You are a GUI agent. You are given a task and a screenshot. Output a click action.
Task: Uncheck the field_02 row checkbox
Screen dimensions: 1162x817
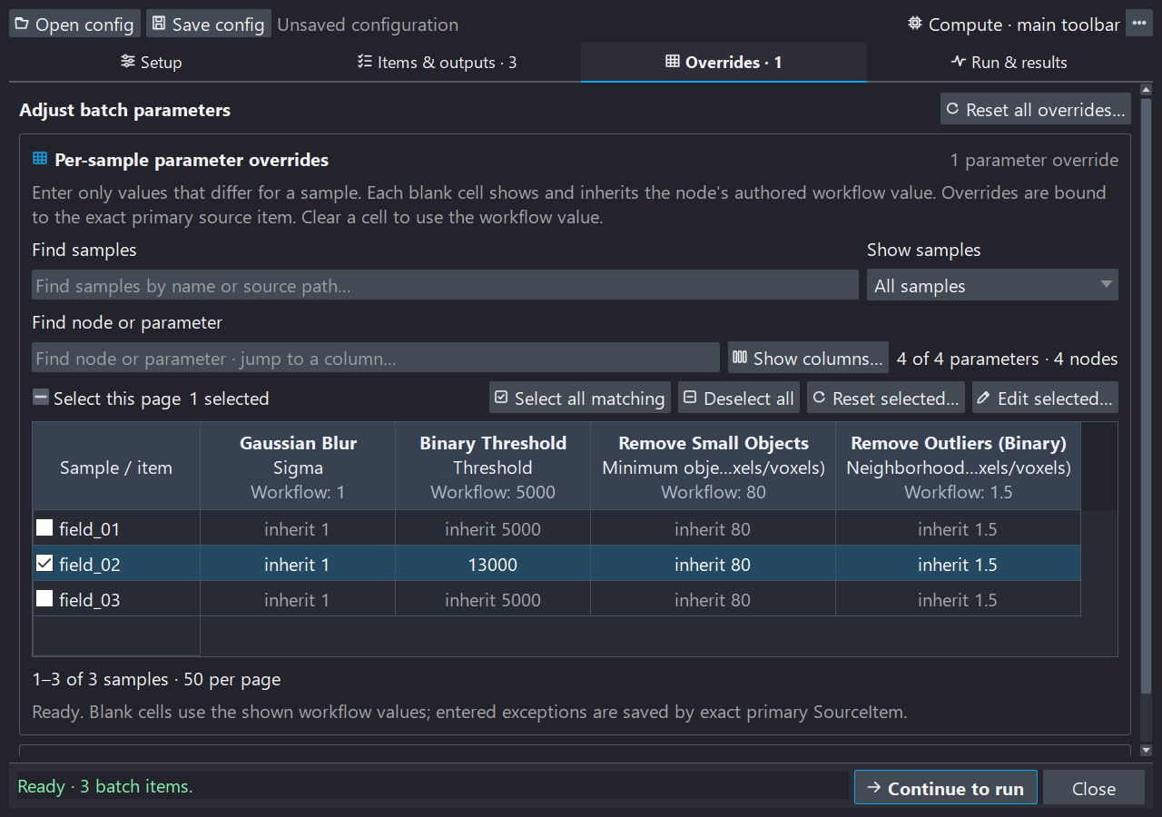44,563
